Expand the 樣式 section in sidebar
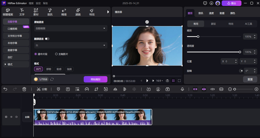 pos(10,64)
